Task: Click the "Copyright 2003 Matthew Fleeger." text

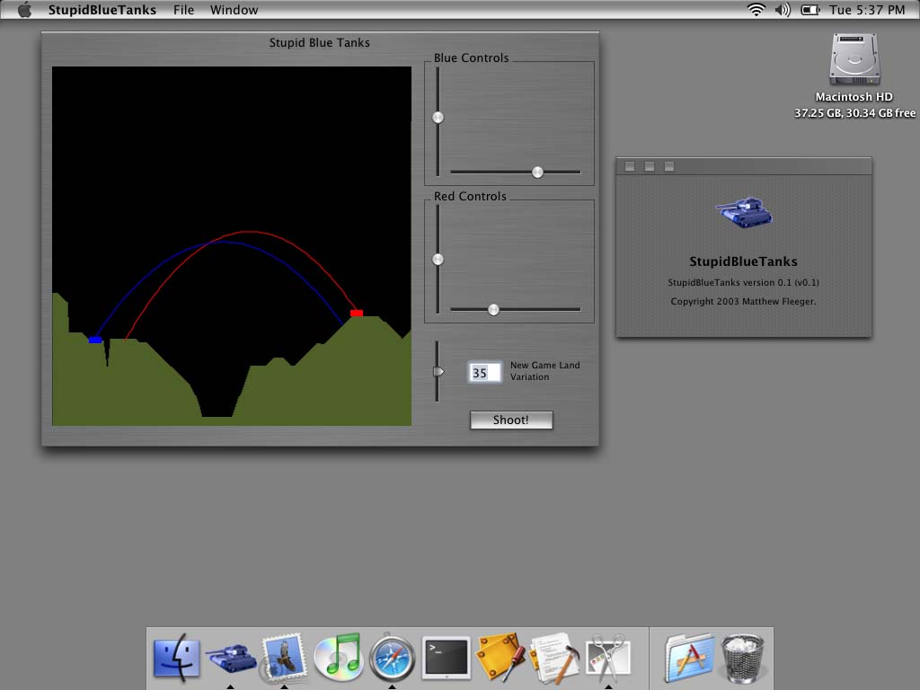Action: pos(743,302)
